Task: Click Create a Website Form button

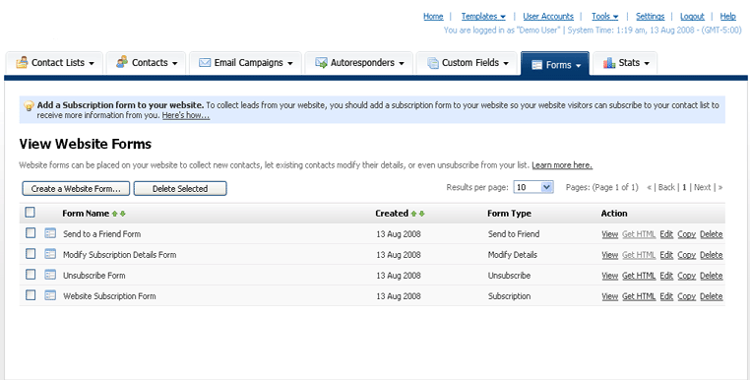Action: click(76, 189)
